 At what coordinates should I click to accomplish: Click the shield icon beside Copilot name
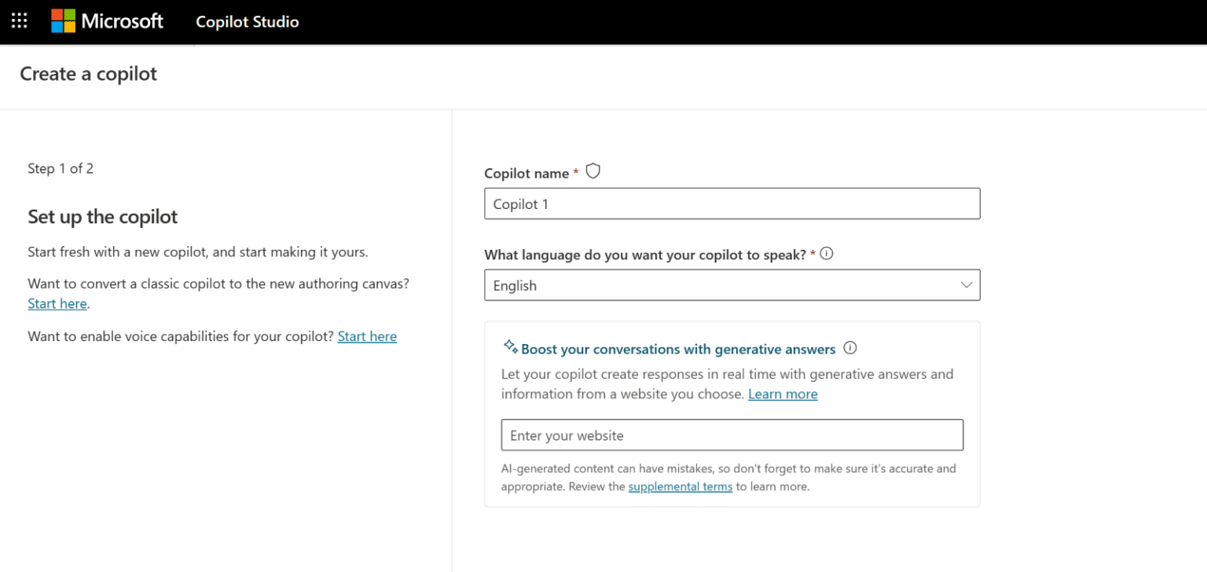[592, 170]
